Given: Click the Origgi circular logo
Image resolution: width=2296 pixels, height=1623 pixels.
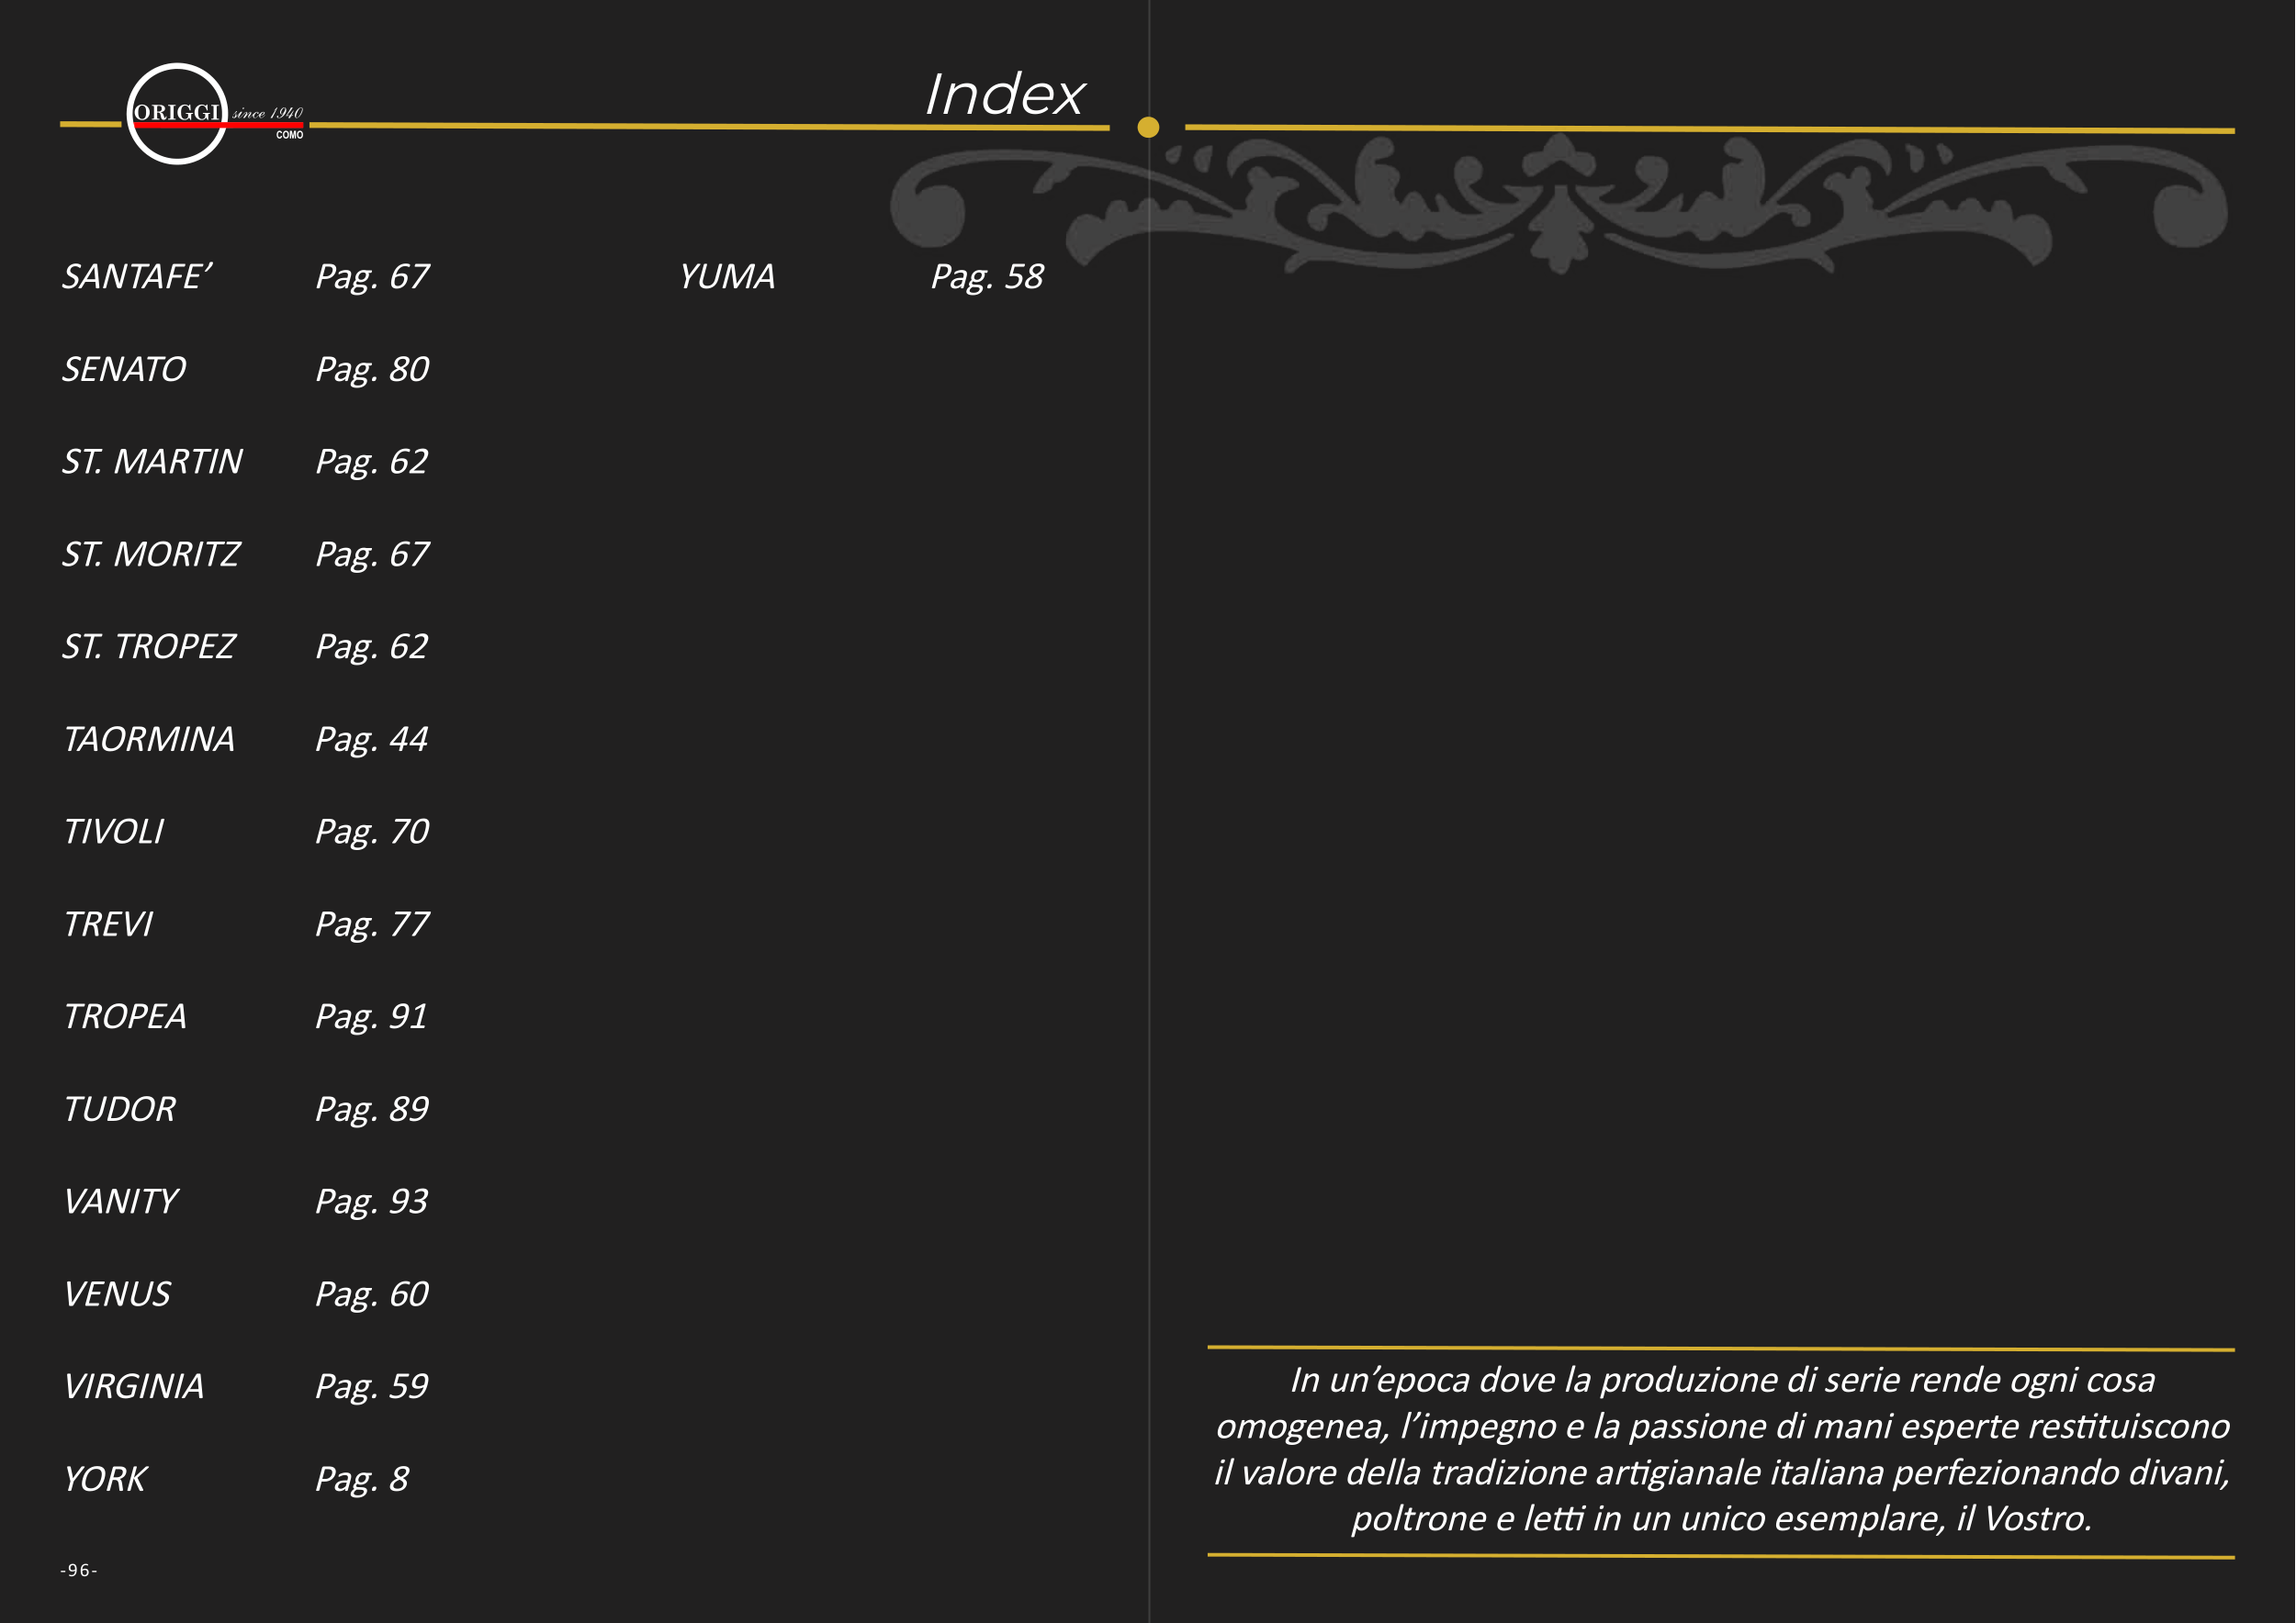Looking at the screenshot, I should click(x=178, y=114).
